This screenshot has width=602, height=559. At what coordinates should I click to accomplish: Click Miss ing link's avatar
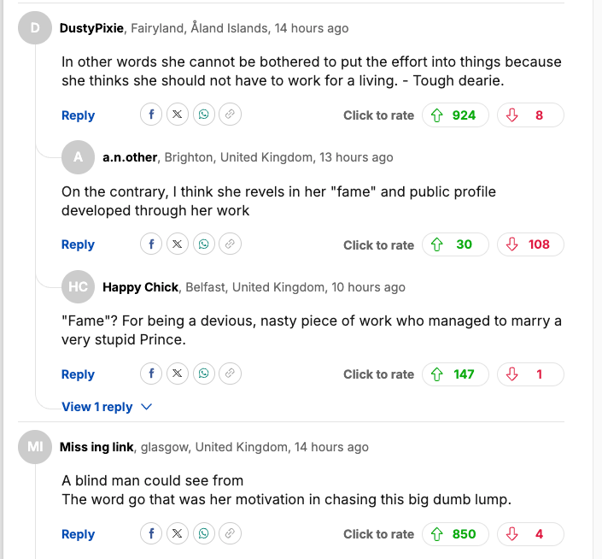pyautogui.click(x=35, y=447)
